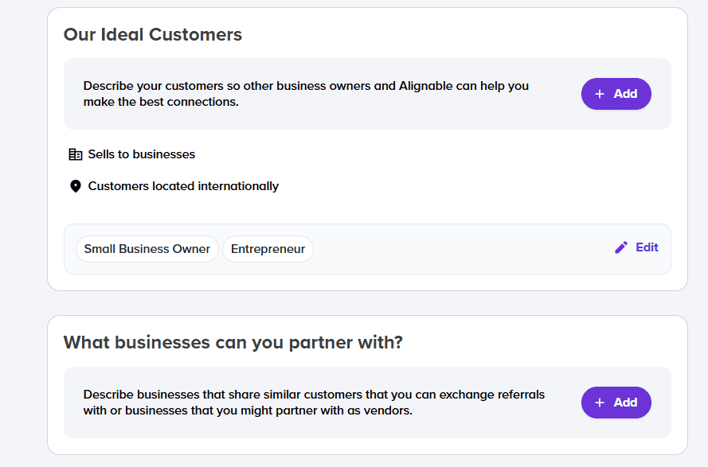This screenshot has width=708, height=467.
Task: Click the plus icon inside the bottom Add button
Action: [599, 403]
